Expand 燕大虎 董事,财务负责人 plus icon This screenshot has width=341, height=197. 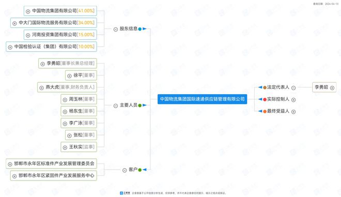pos(41,88)
